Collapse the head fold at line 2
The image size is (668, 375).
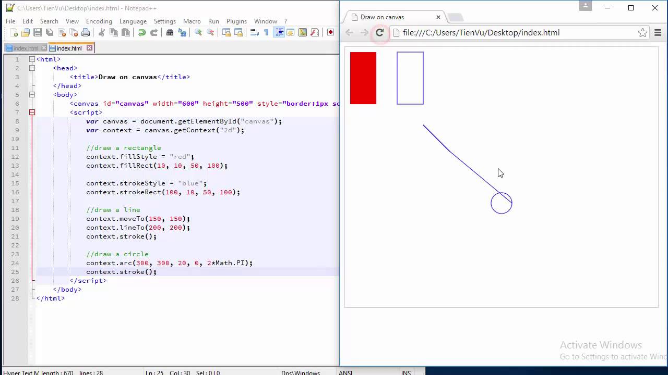32,68
